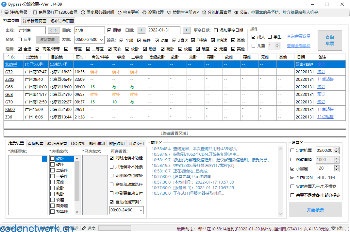
Task: Click output area scrollbar down arrow
Action: 281,214
